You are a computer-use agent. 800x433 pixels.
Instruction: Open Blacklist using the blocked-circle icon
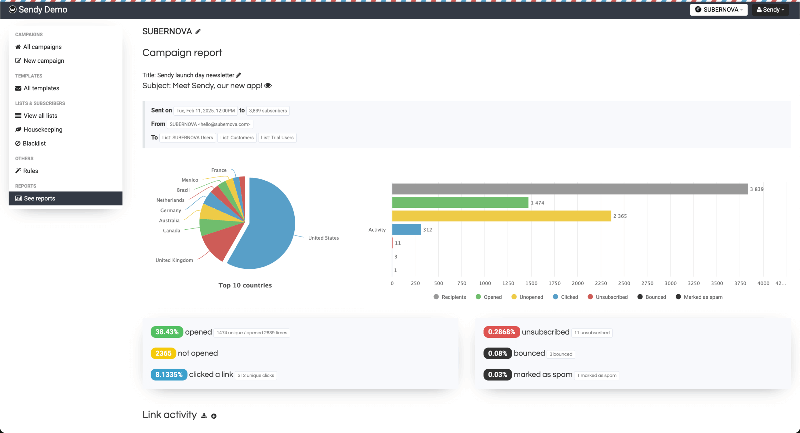(18, 143)
